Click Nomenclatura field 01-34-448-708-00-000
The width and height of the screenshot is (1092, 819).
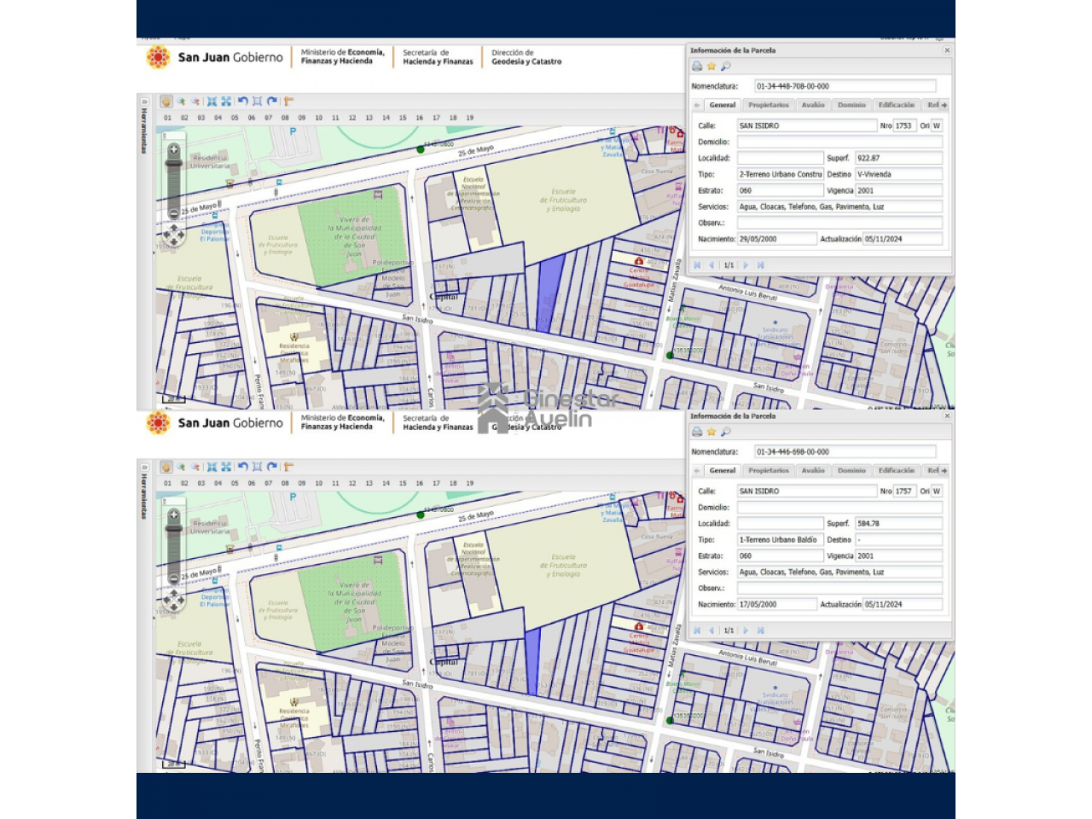tap(845, 86)
